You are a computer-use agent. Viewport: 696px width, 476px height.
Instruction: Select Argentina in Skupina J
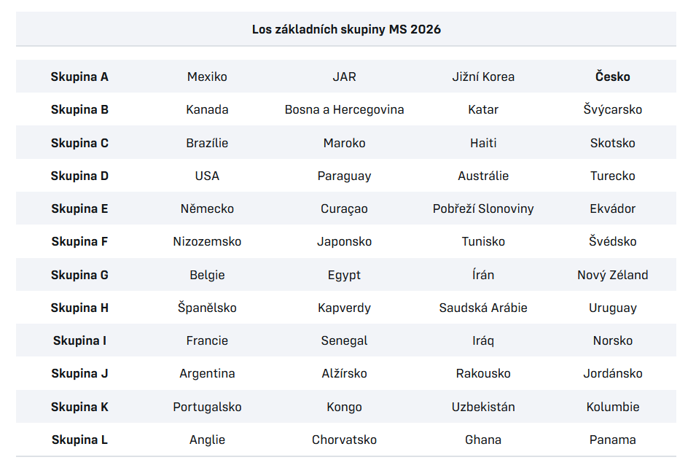(207, 373)
